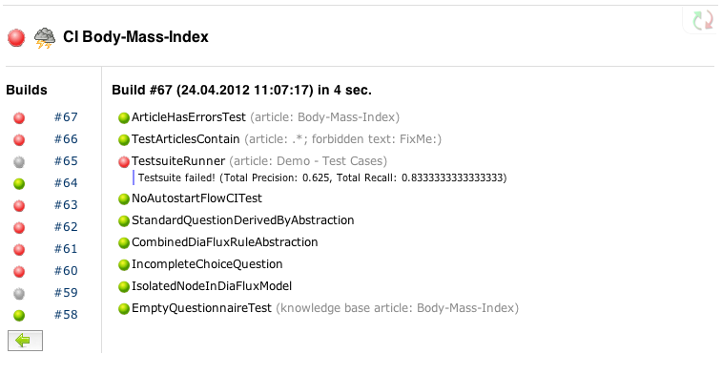
Task: Open build #66 from the builds list
Action: [66, 139]
